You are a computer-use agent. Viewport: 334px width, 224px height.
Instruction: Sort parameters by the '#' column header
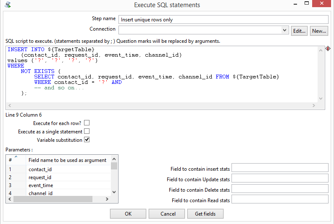tap(11, 160)
